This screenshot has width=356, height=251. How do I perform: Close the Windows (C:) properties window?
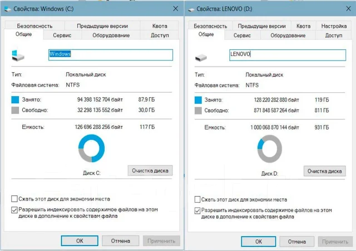click(x=176, y=9)
